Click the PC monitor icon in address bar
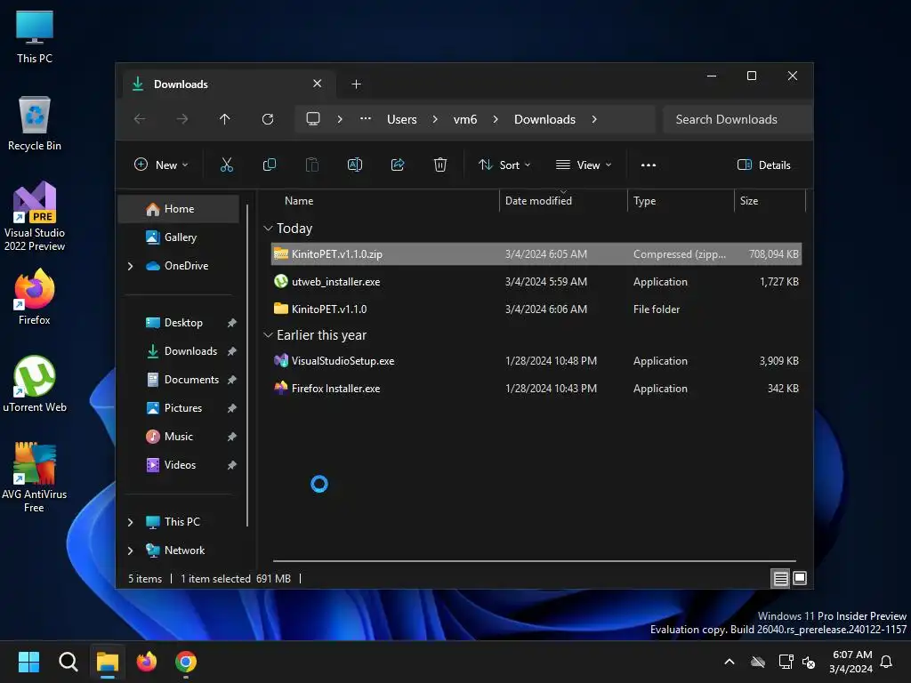Screen dimensions: 911x683 312,119
